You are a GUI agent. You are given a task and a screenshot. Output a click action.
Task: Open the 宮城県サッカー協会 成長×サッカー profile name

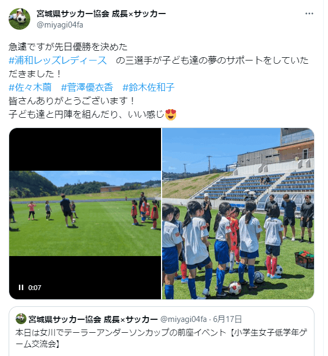101,14
